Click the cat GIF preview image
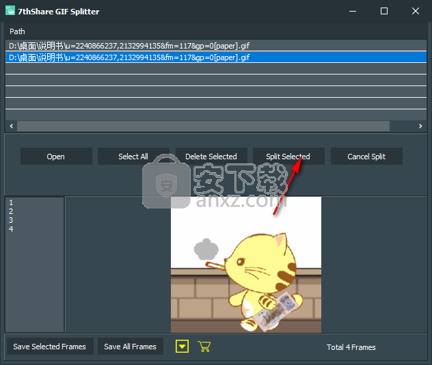The image size is (432, 365). [246, 265]
